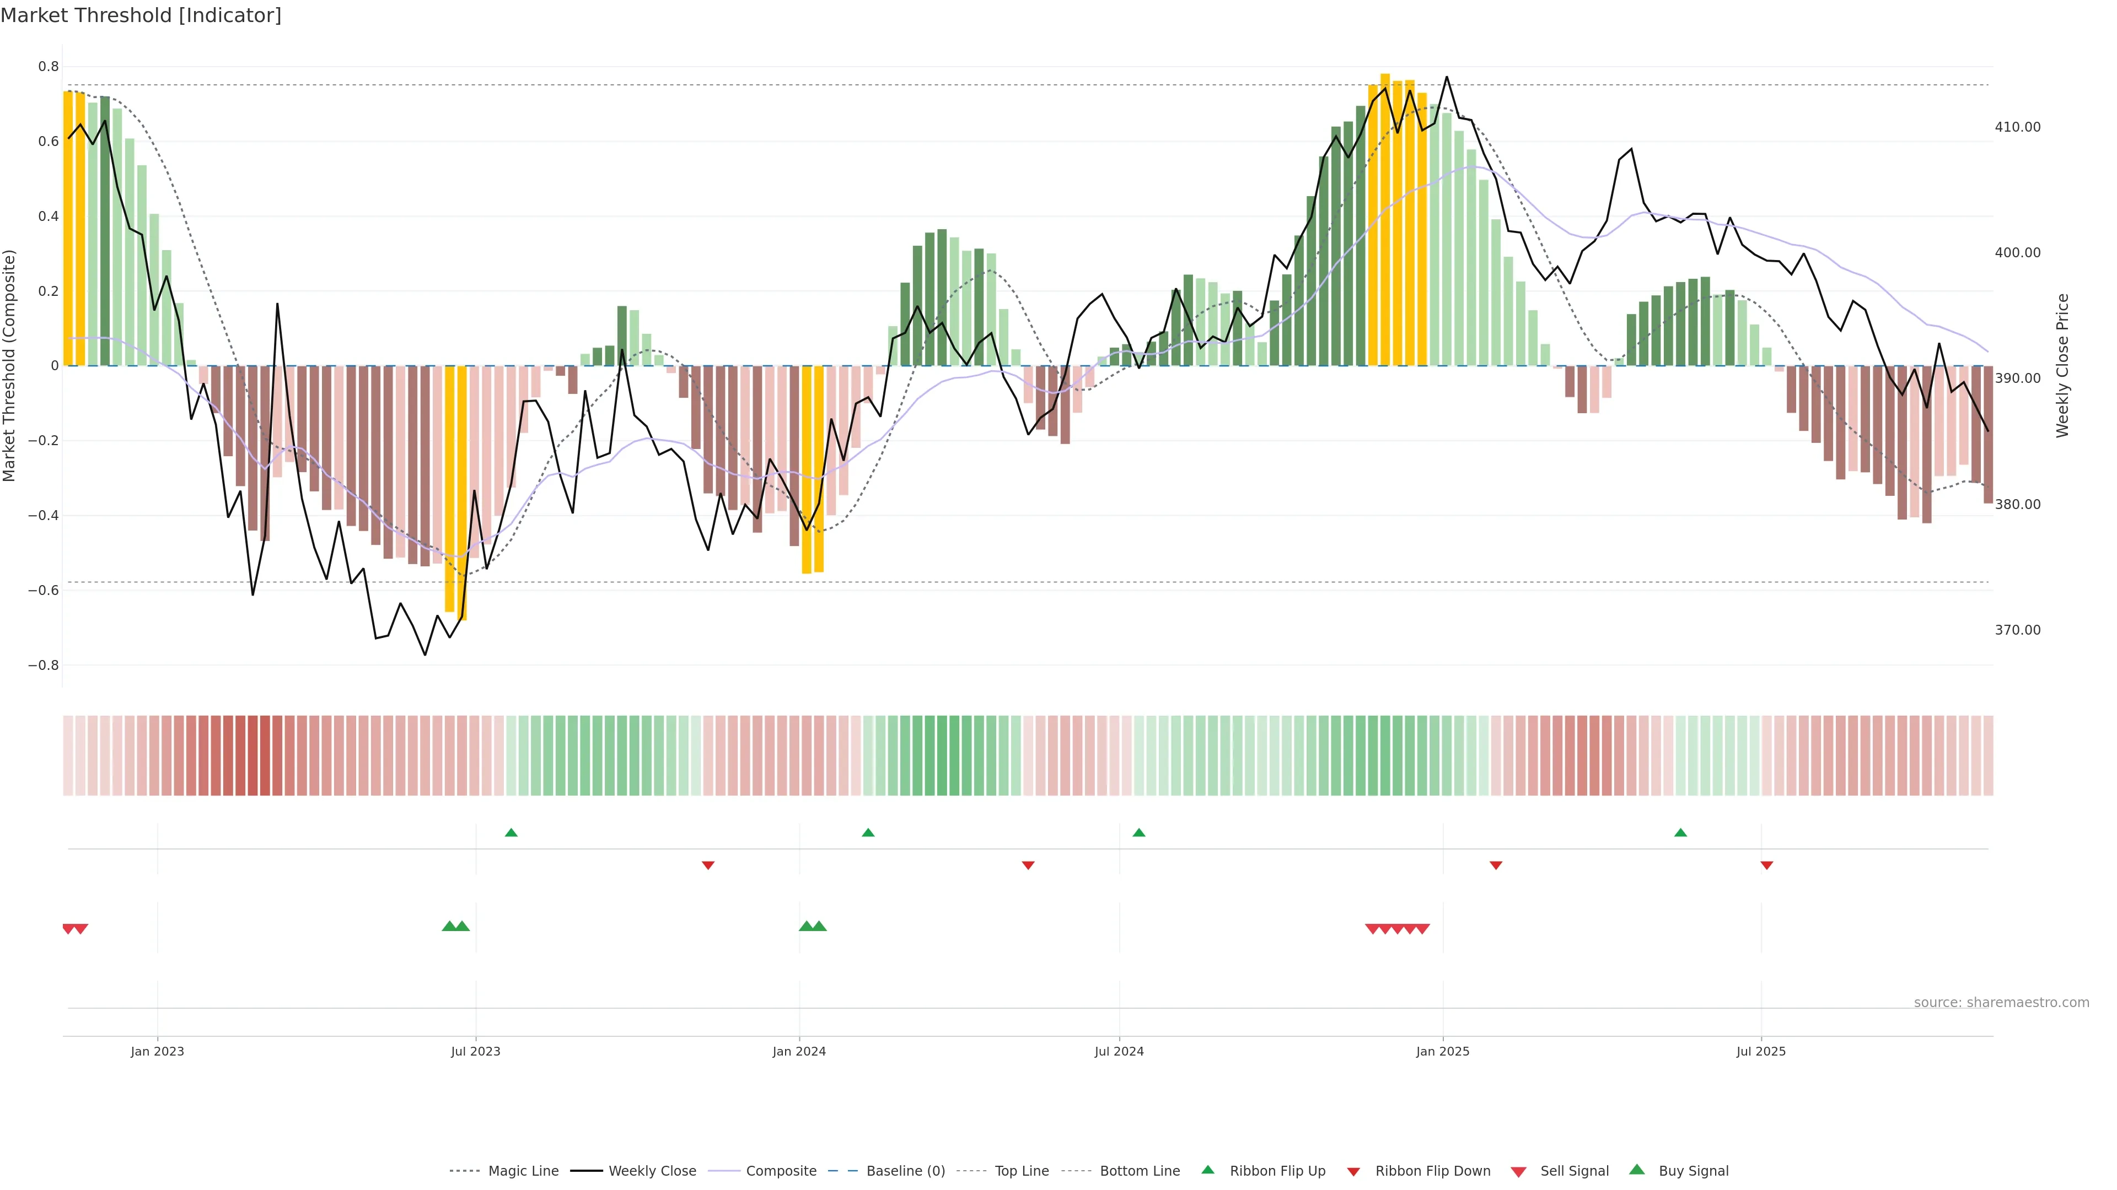Click the Market Threshold [Indicator] chart title

pyautogui.click(x=141, y=15)
